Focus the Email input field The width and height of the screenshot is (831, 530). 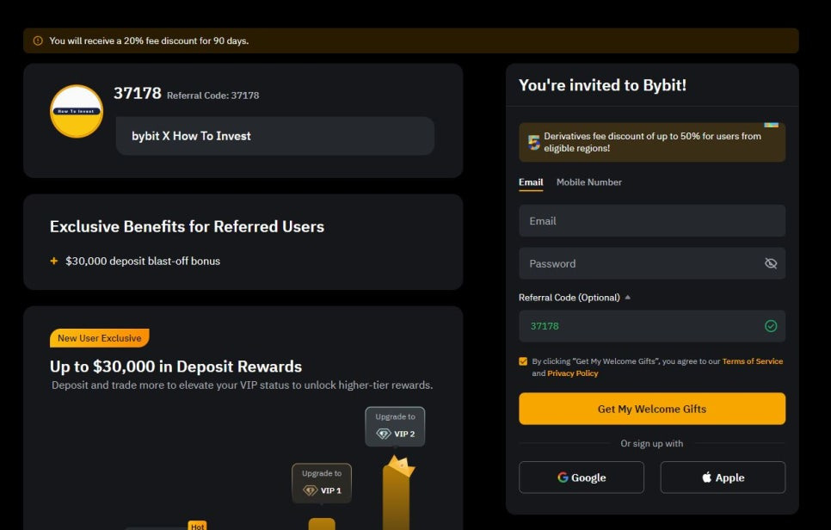652,221
